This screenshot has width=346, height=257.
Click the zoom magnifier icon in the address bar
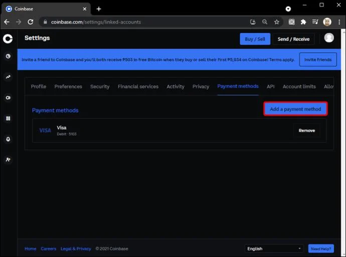tap(265, 22)
